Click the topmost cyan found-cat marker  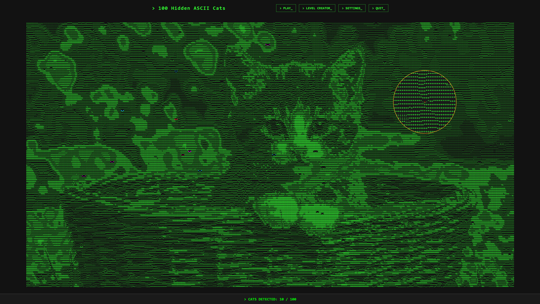tap(176, 71)
